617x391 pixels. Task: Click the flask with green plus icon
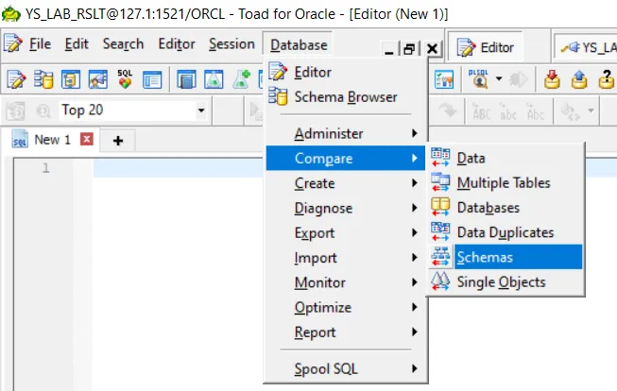tap(241, 79)
